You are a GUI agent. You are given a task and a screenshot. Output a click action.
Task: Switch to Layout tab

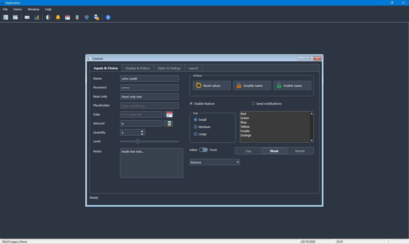(193, 68)
